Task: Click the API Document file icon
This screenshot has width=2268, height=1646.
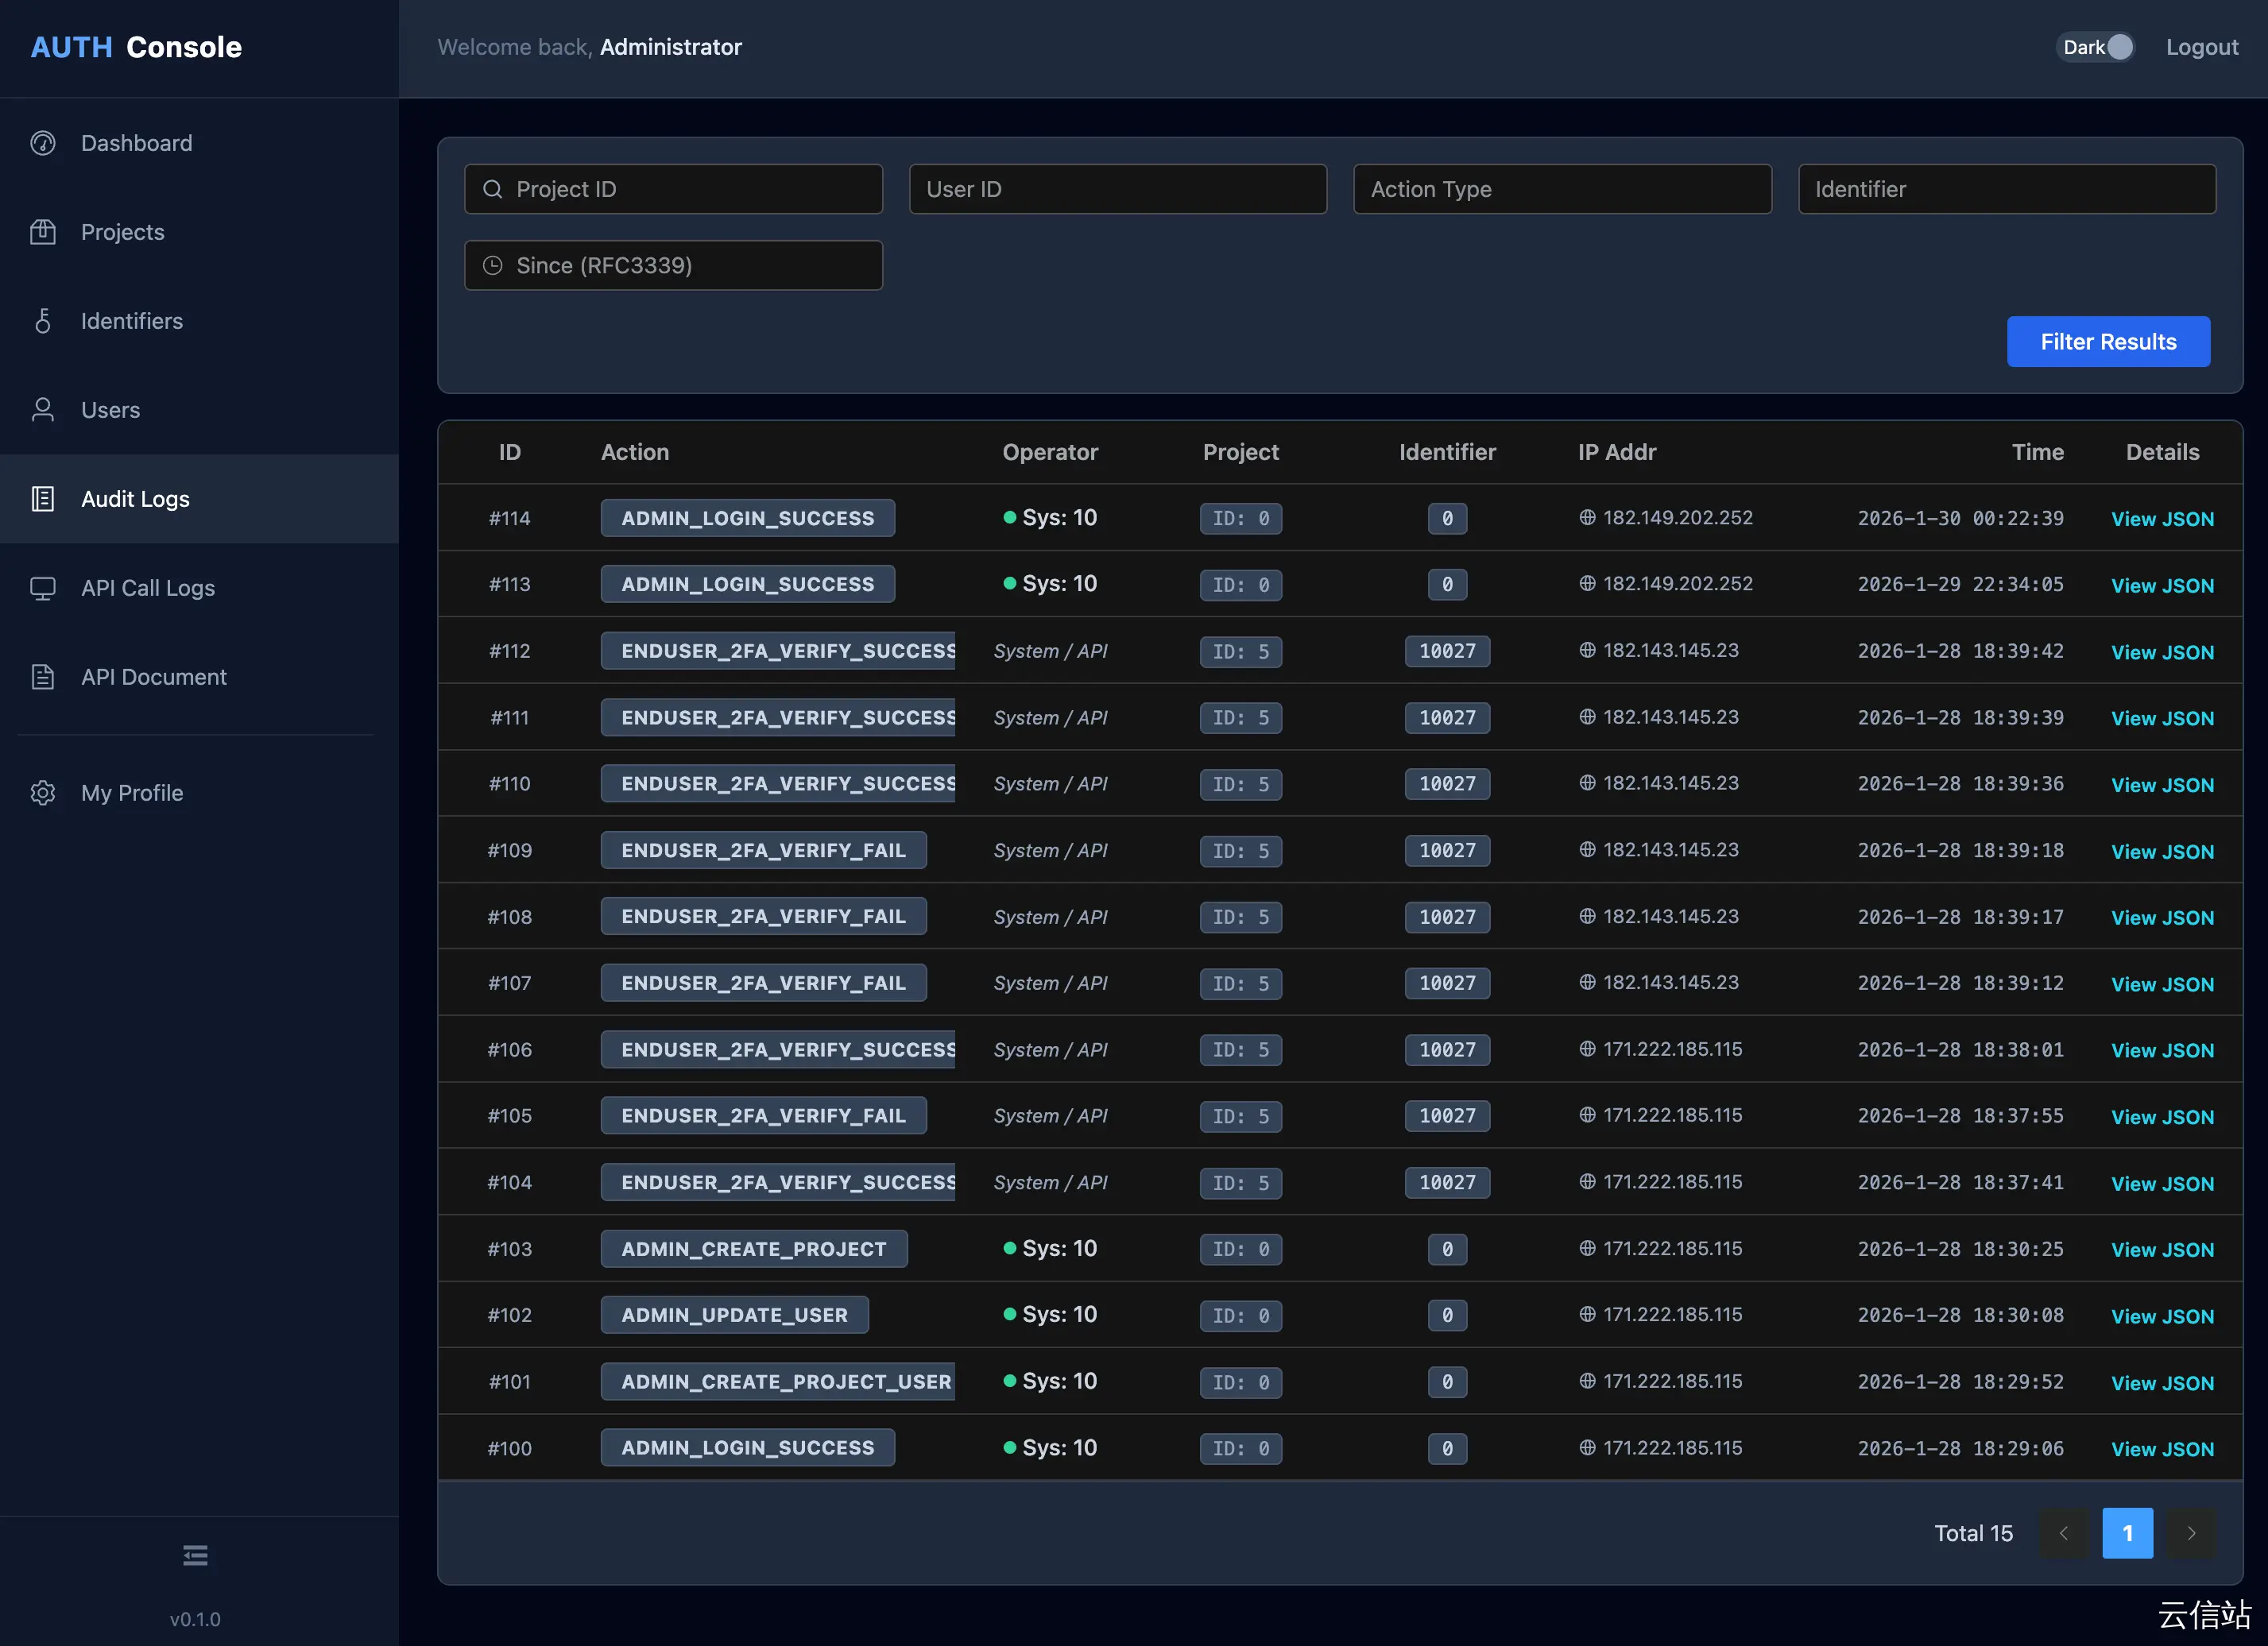Action: tap(43, 677)
